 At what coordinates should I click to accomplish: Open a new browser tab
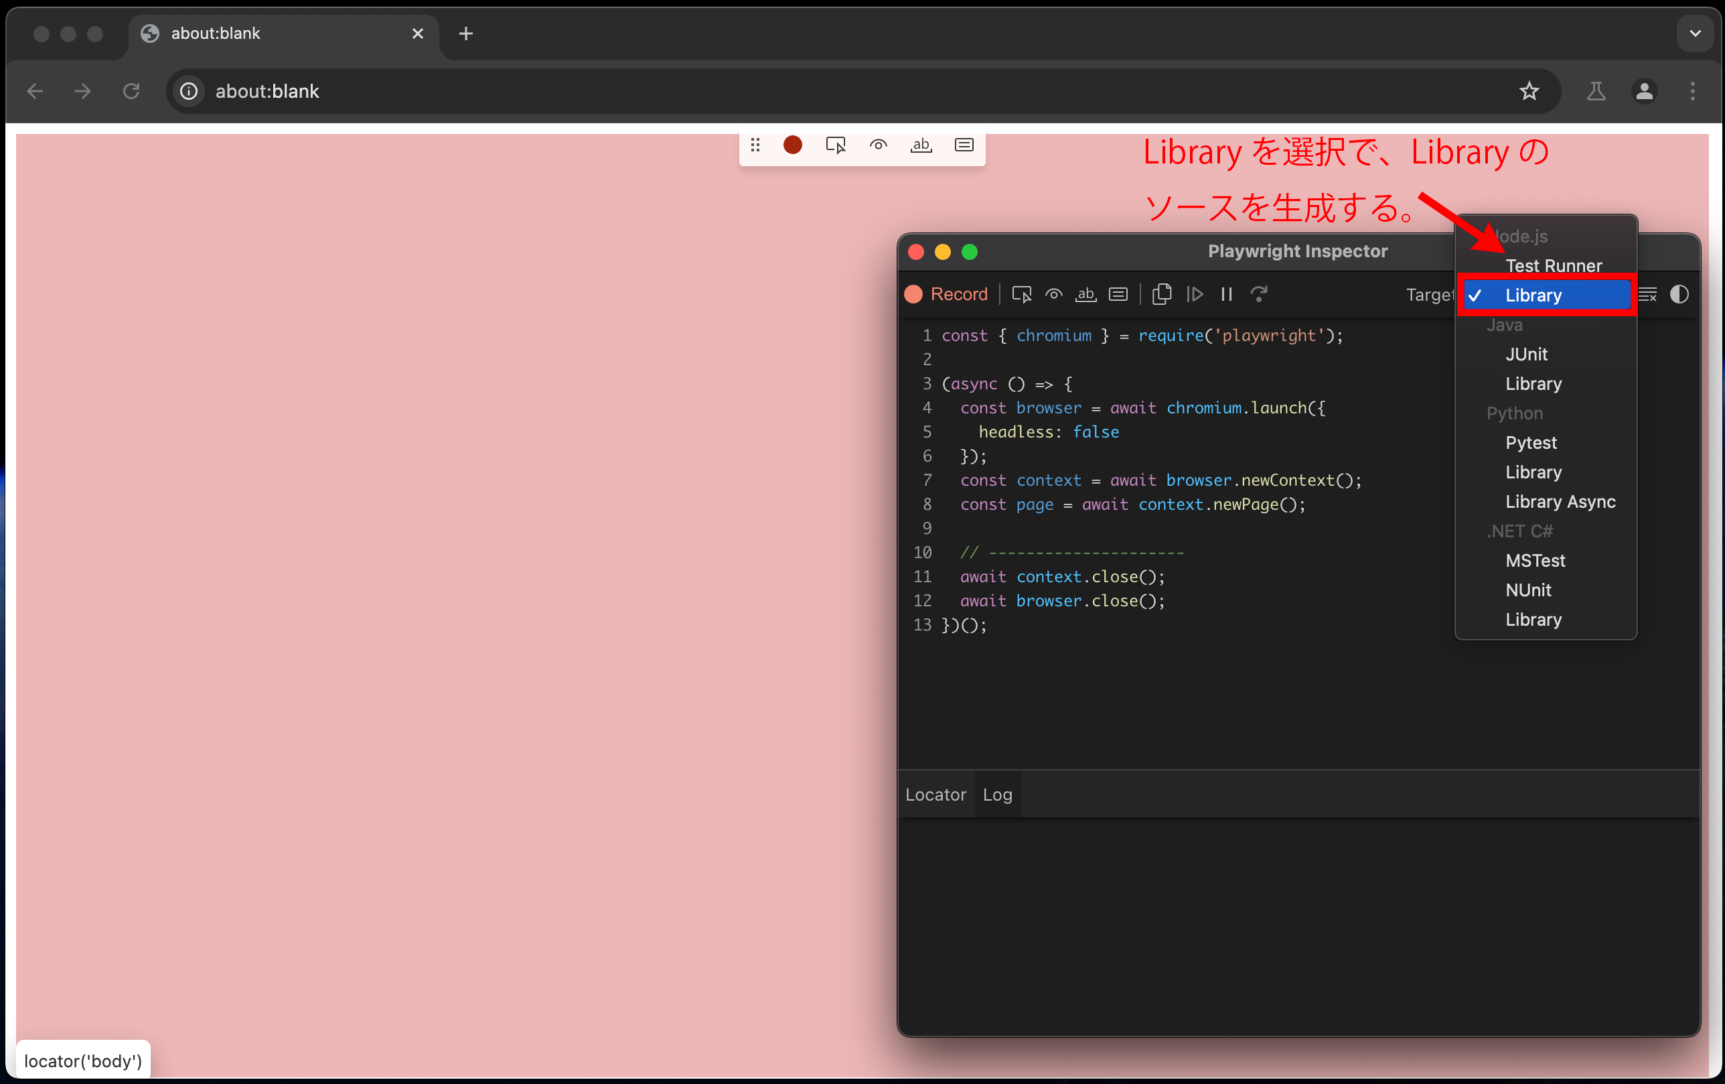(465, 33)
